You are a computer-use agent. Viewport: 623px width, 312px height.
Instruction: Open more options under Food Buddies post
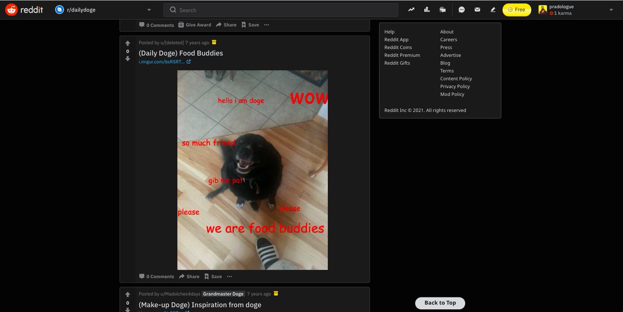(229, 276)
